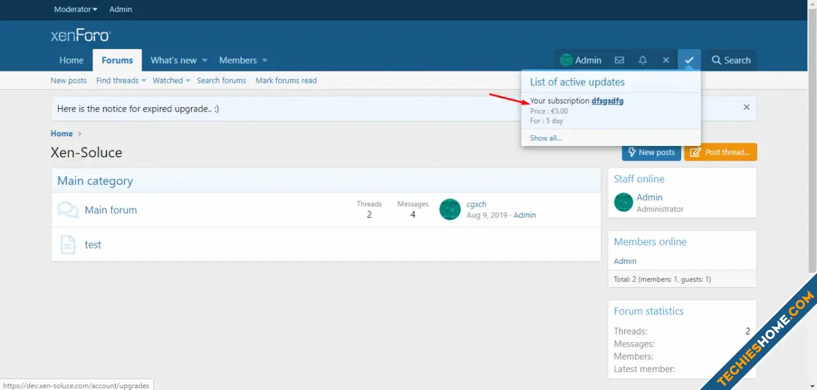Dismiss the expired upgrade notice
817x390 pixels.
(746, 108)
